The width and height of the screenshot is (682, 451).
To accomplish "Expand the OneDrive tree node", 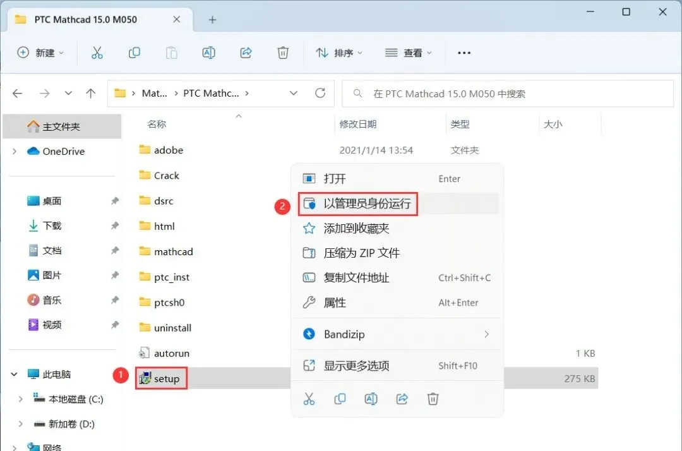I will point(15,152).
